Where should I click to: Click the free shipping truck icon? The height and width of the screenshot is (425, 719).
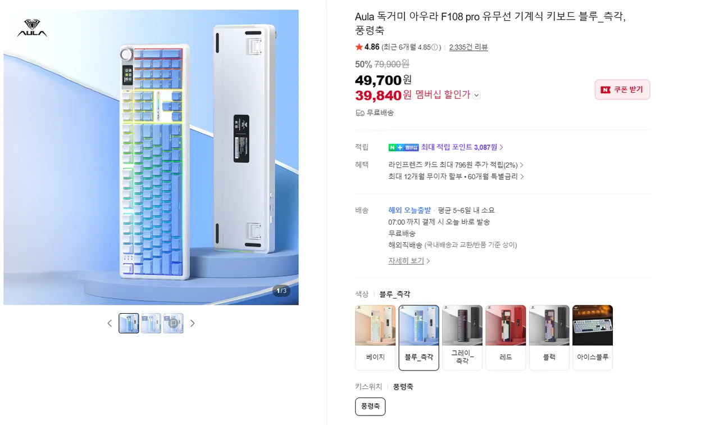coord(360,113)
